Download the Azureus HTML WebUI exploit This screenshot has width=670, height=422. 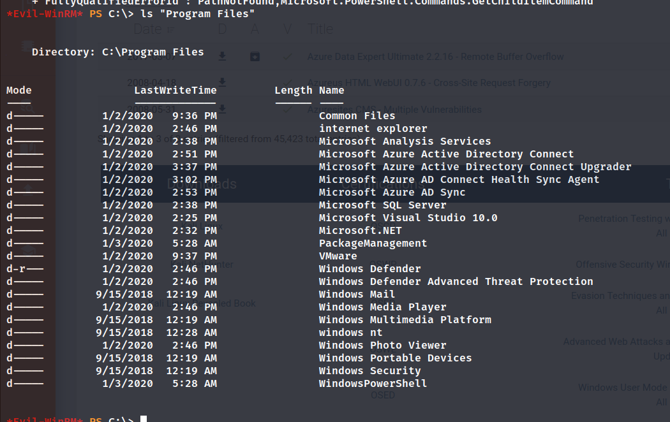[x=222, y=82]
